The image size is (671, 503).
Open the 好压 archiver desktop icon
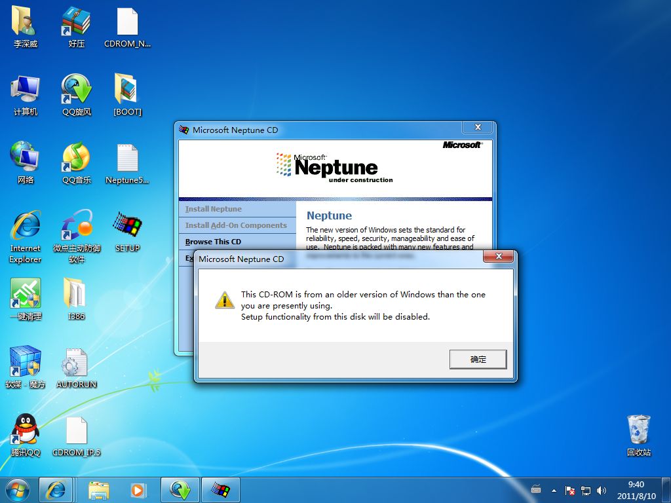[x=76, y=26]
